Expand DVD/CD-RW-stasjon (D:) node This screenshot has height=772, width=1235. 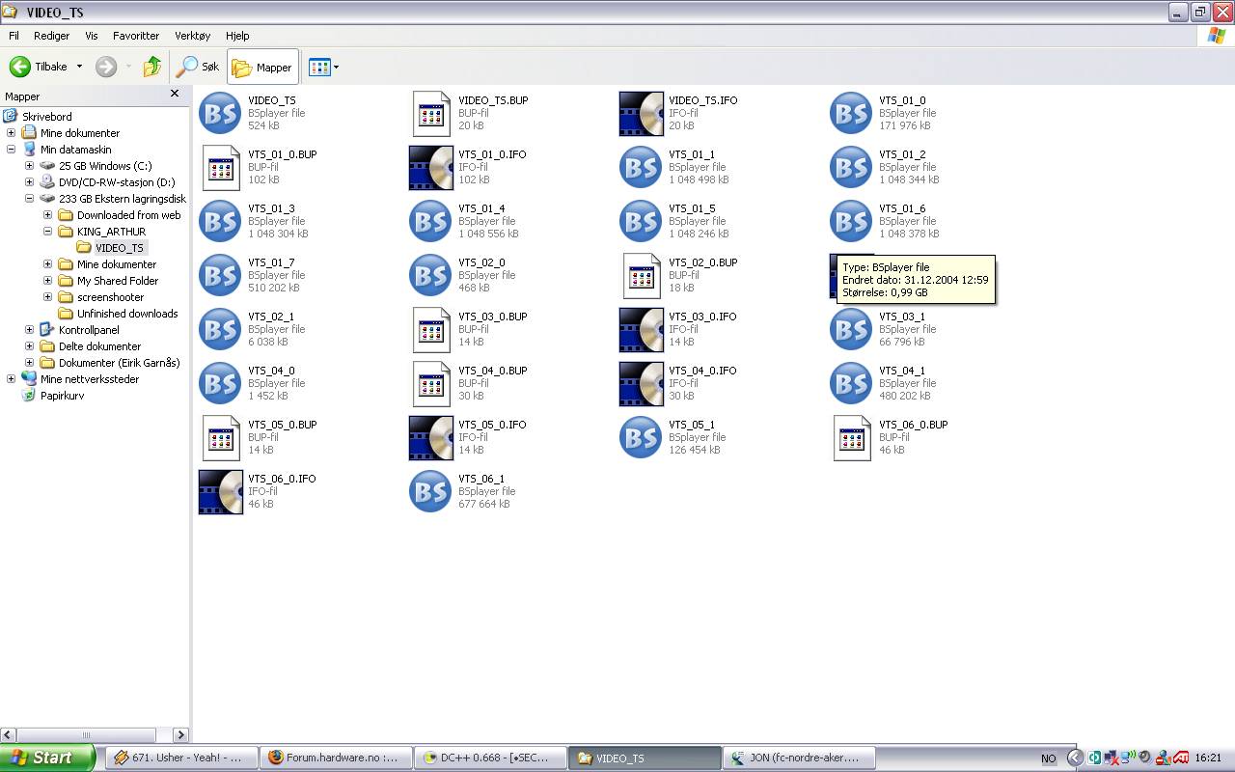[x=29, y=182]
